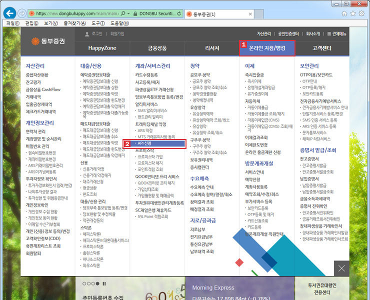This screenshot has height=300, width=370.
Task: Select the 금융상품 navigation tab
Action: [157, 48]
